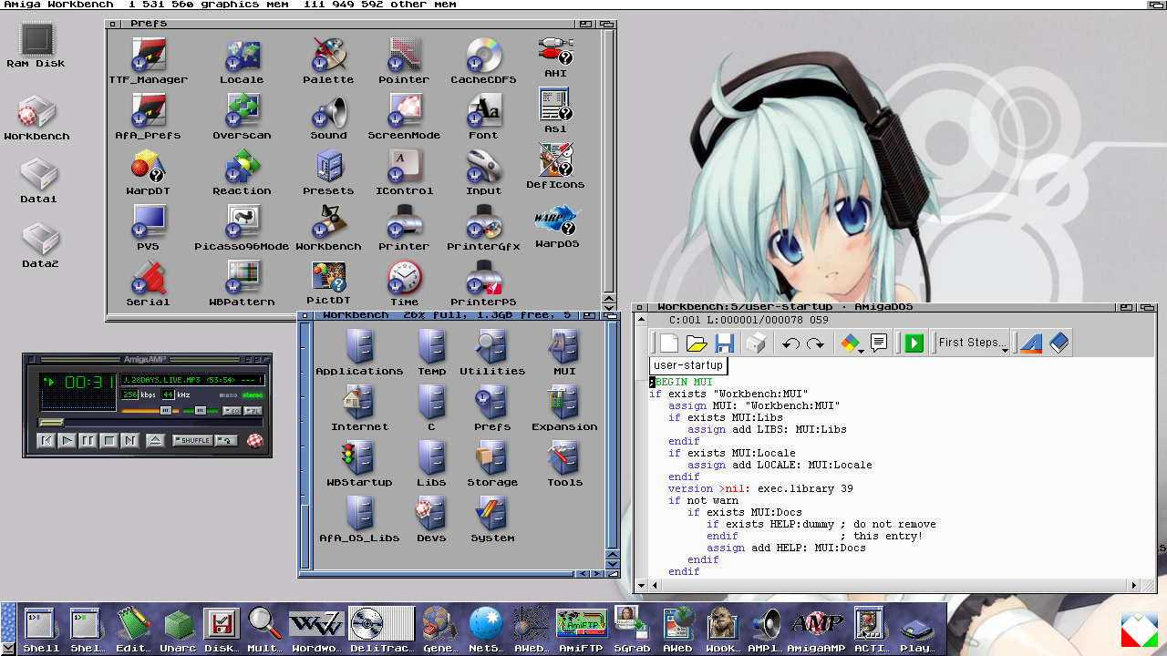Toggle SHUFFLE in AmigaAMP

click(x=191, y=440)
